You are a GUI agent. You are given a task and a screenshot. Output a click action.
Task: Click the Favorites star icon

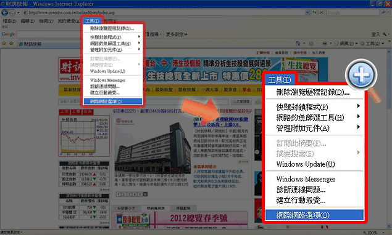coord(4,43)
